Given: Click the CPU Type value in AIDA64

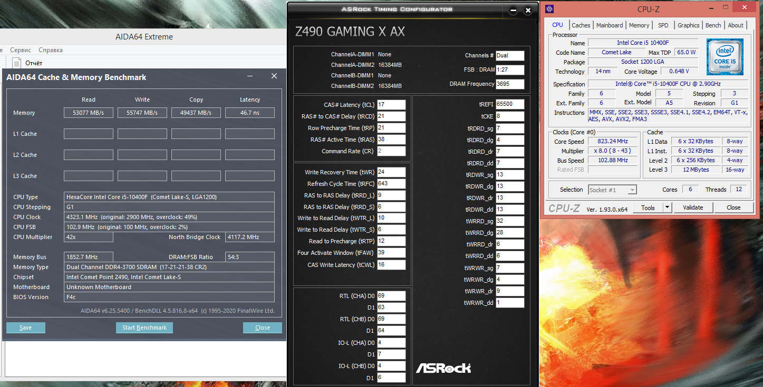Looking at the screenshot, I should (169, 197).
